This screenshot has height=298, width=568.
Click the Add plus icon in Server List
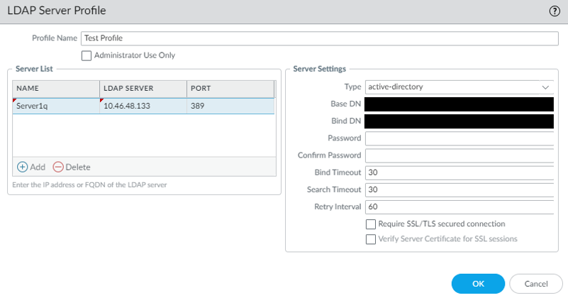pos(22,167)
